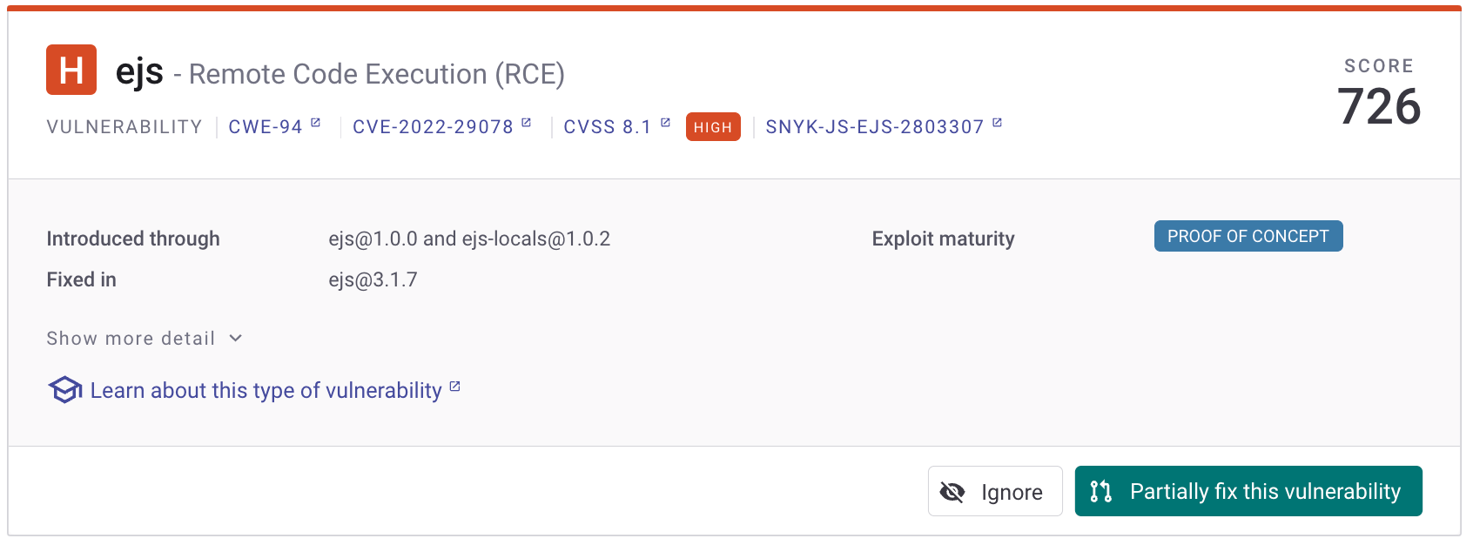The height and width of the screenshot is (545, 1473).
Task: Click the Ignore button
Action: tap(995, 491)
